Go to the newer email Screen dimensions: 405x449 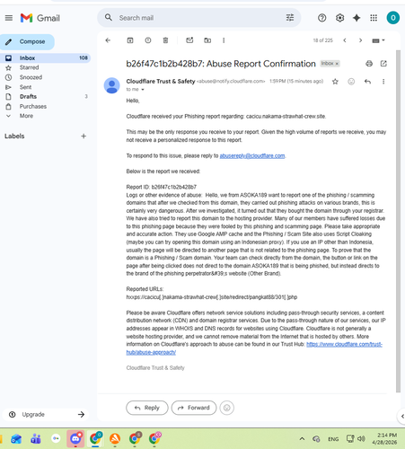[345, 40]
